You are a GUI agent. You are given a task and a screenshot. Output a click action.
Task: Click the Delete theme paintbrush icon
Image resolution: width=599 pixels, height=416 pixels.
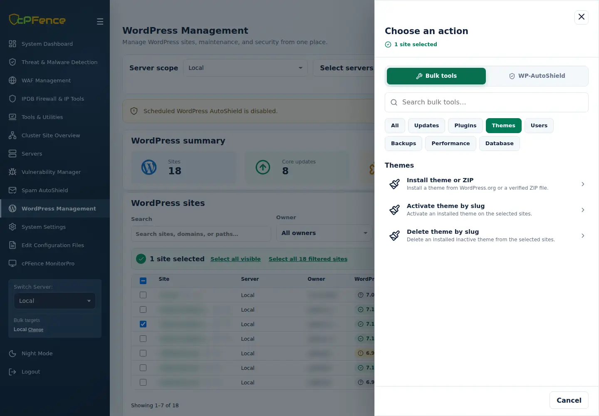pos(395,235)
